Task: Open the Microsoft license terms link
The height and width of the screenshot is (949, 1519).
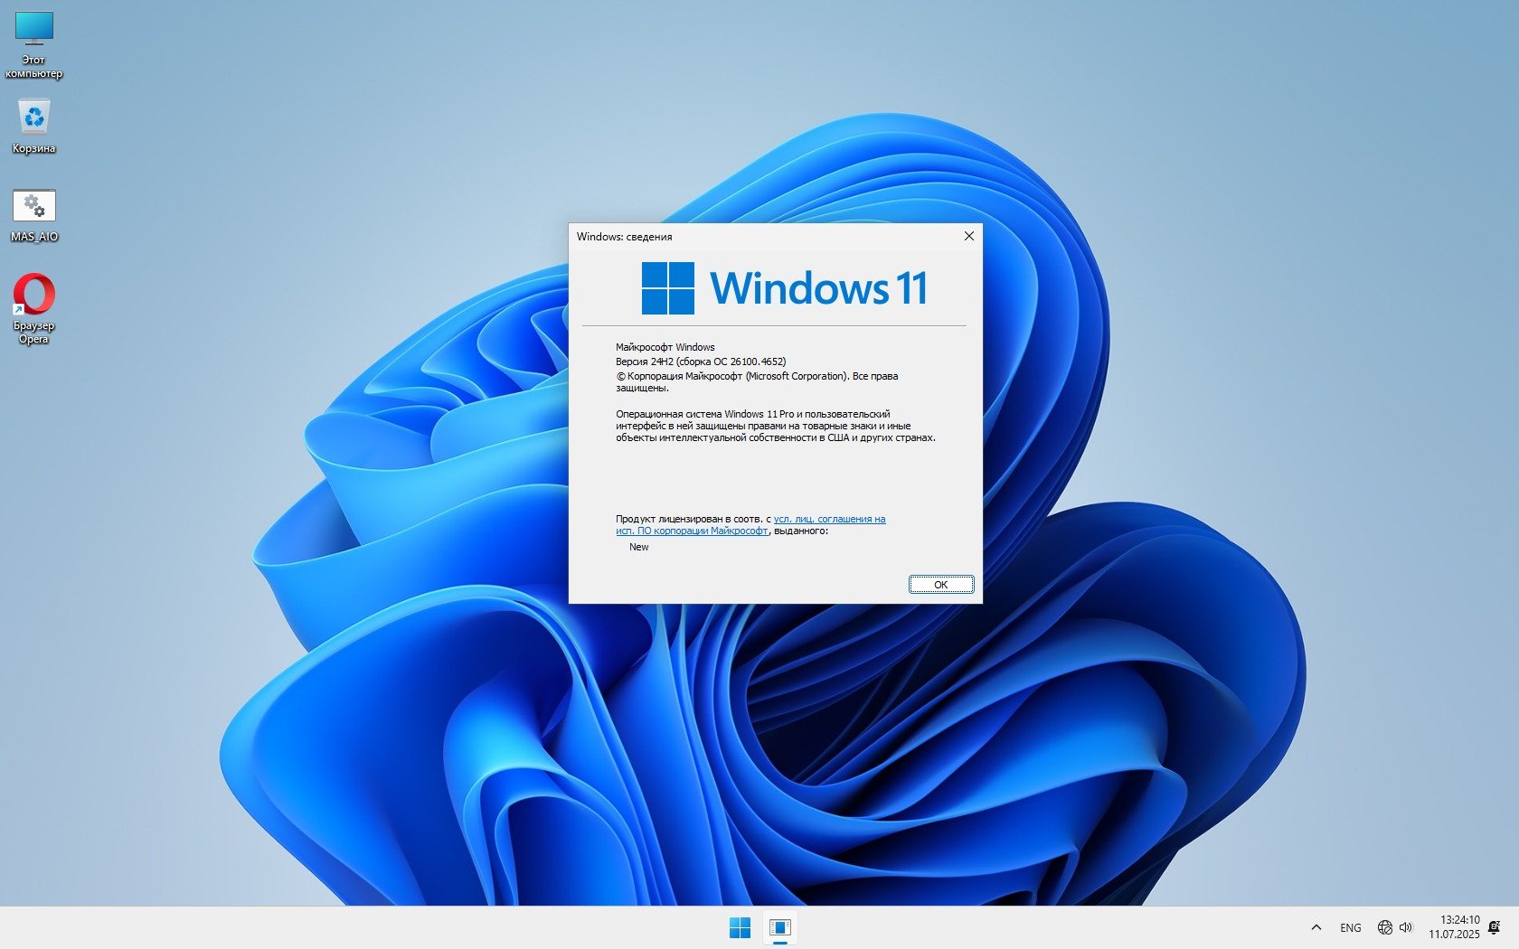Action: 829,519
